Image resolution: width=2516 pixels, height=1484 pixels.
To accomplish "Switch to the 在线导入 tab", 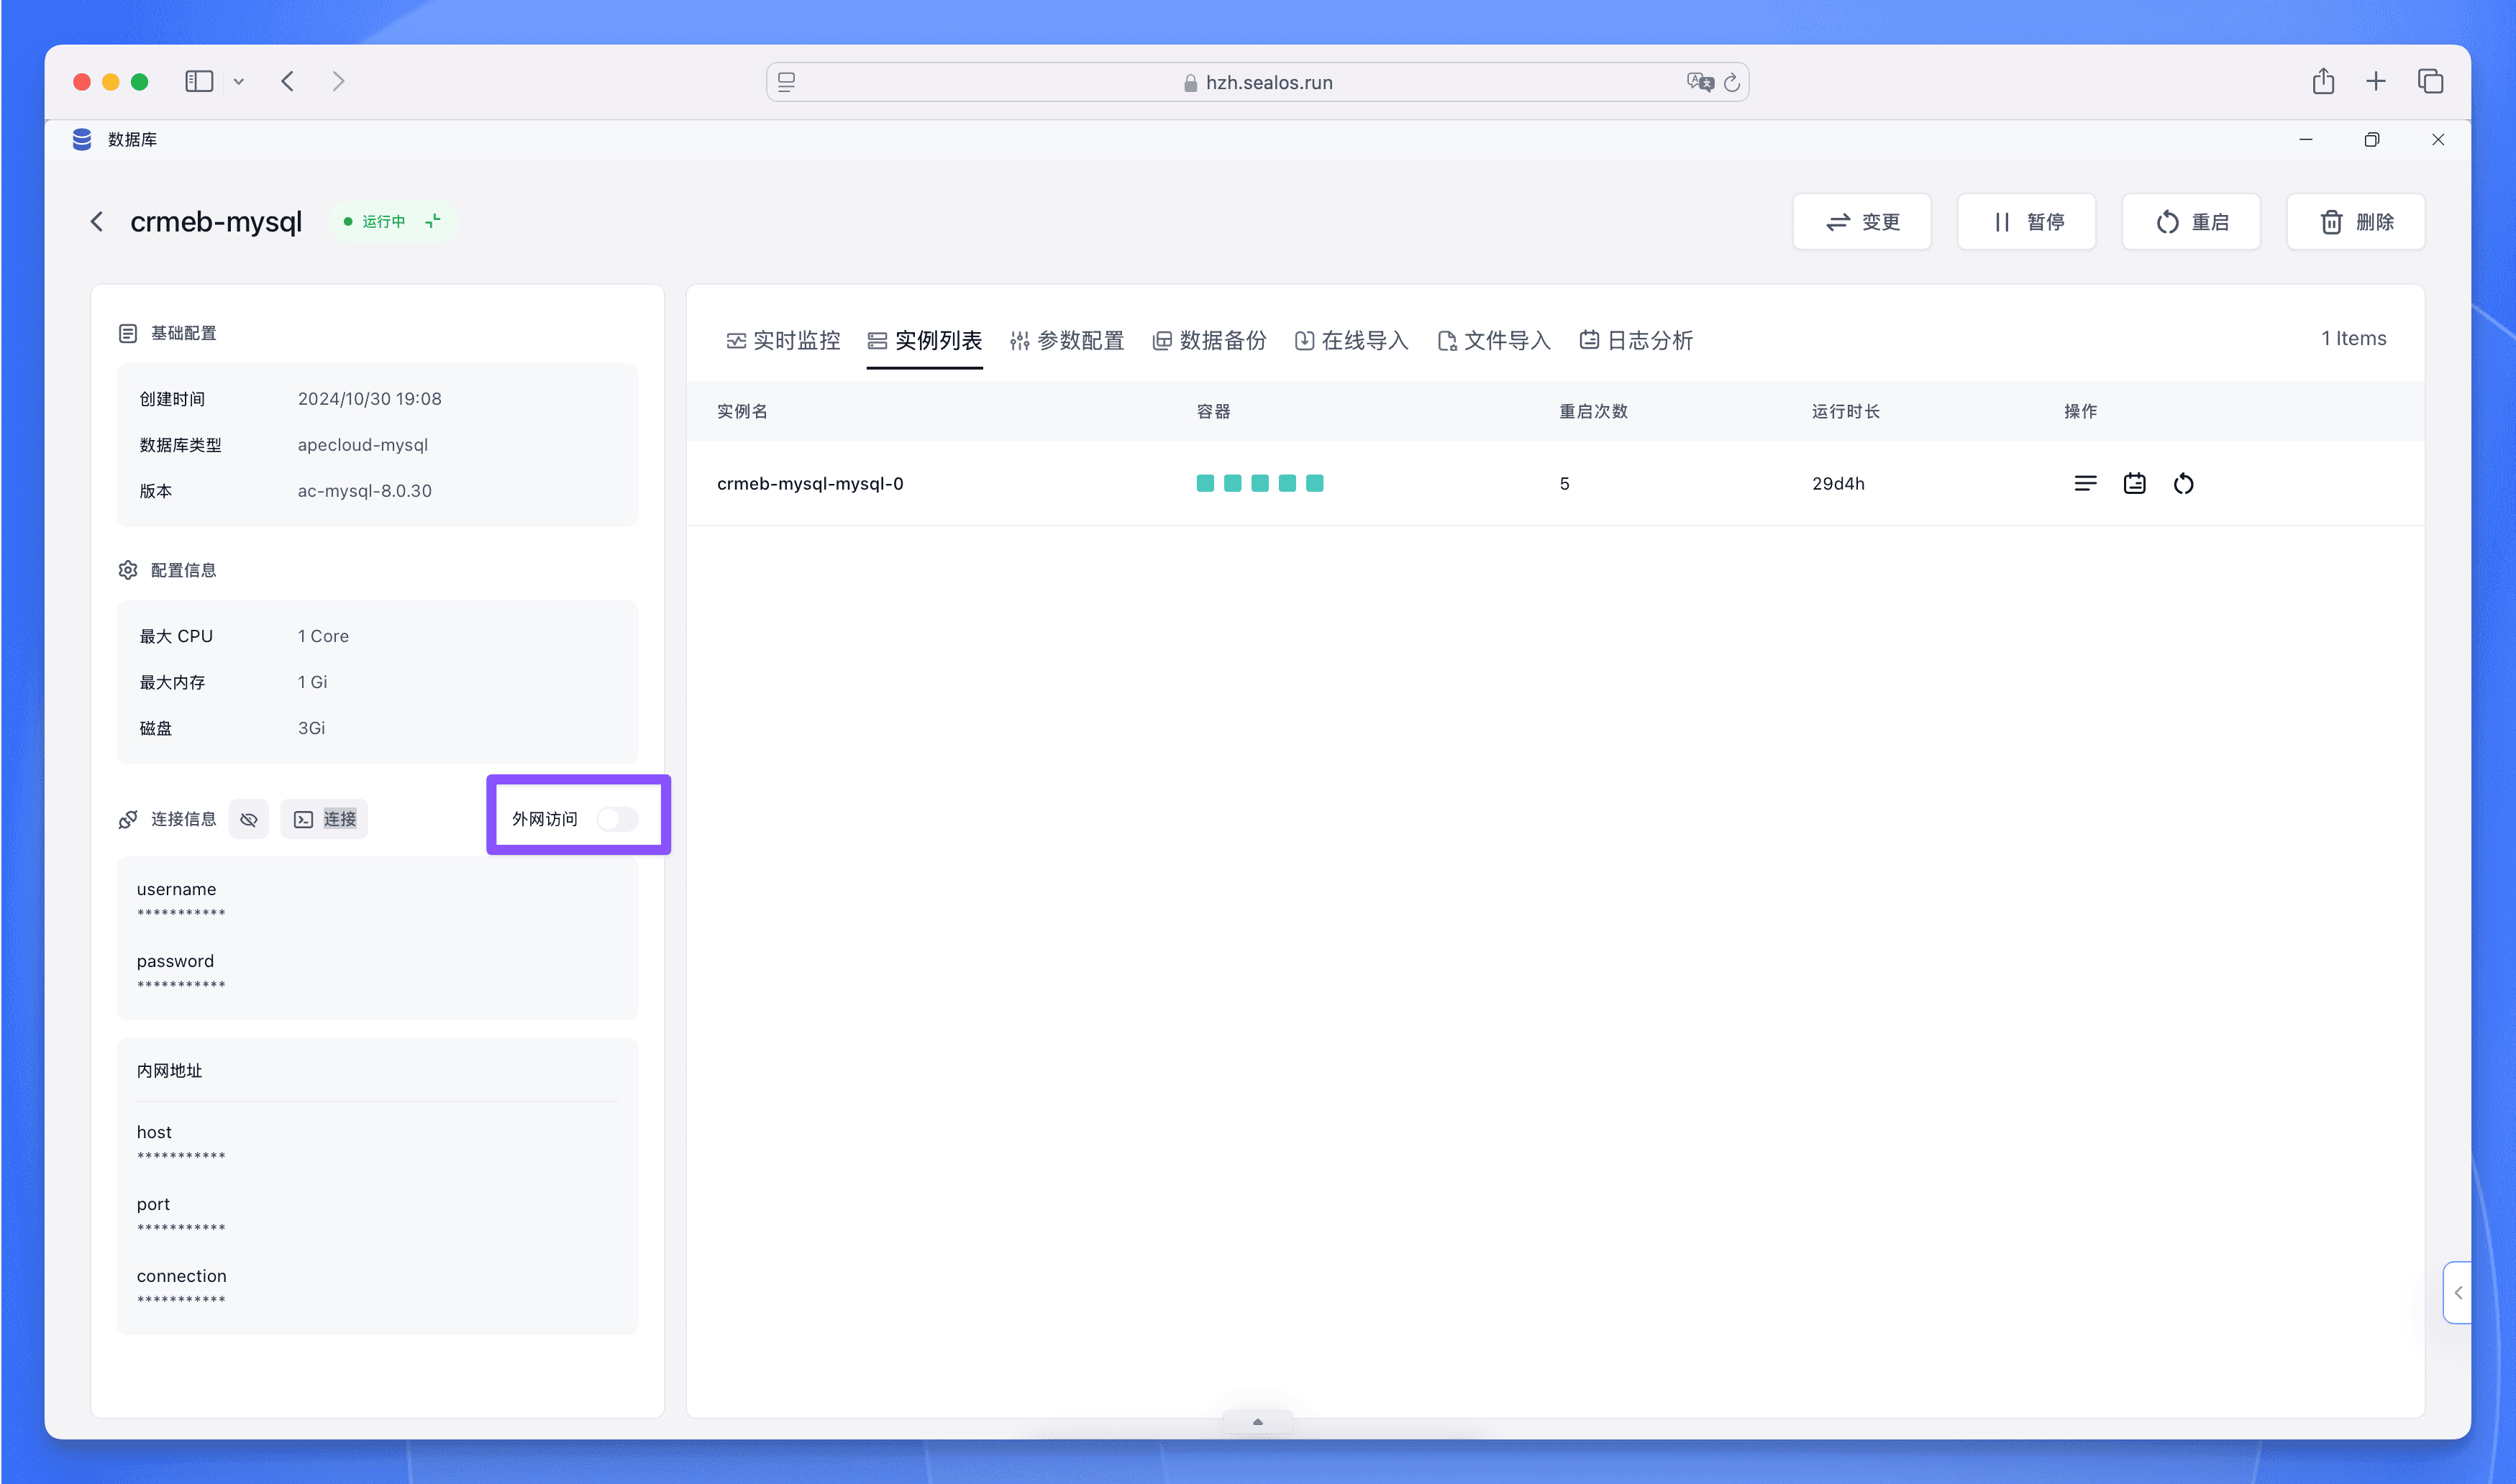I will point(1352,340).
